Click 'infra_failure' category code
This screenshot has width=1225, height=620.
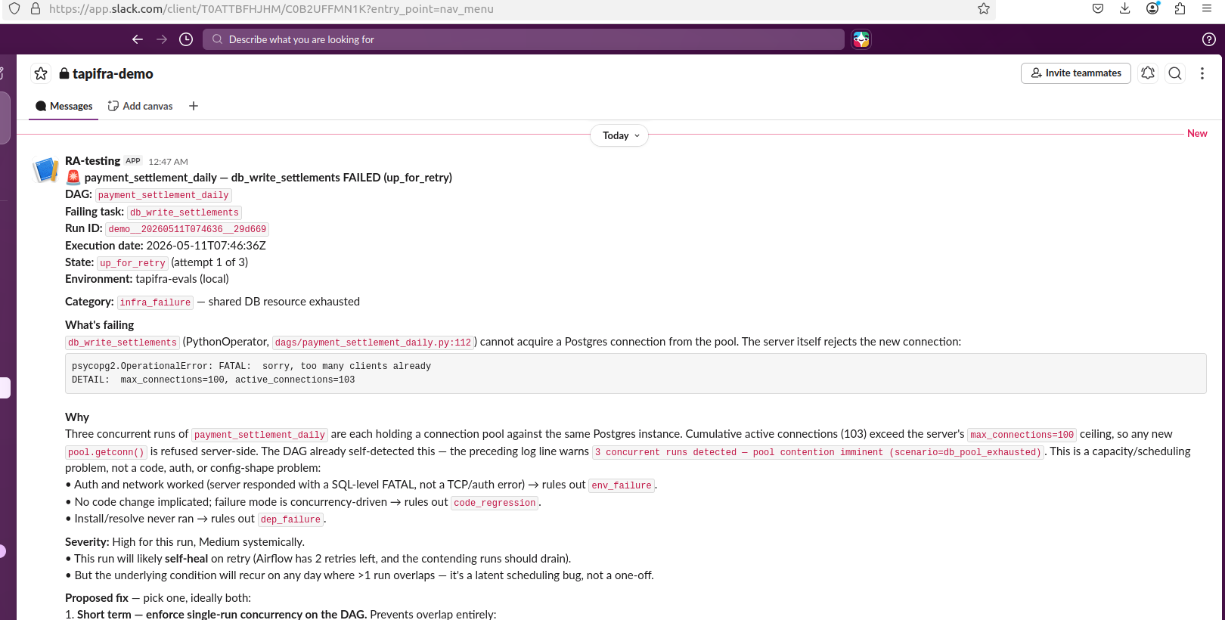pyautogui.click(x=155, y=302)
